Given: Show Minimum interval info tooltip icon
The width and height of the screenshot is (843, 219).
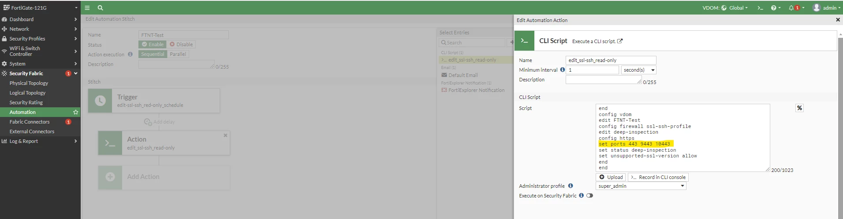Looking at the screenshot, I should coord(562,69).
